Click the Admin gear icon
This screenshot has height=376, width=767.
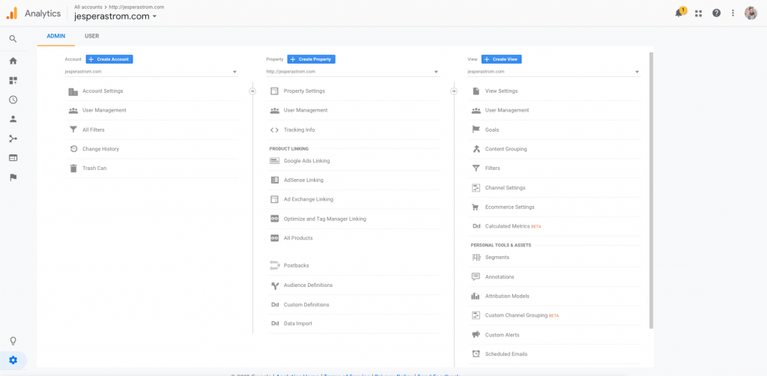(x=13, y=360)
